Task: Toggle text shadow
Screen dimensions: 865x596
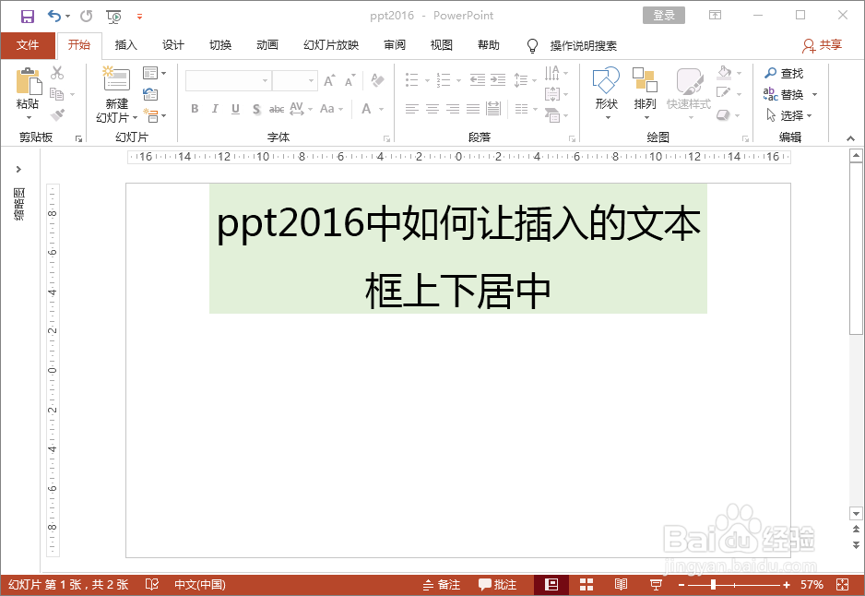Action: (x=256, y=109)
